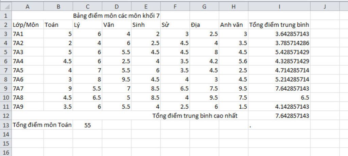This screenshot has width=348, height=156.
Task: Select the Anh văn heading cell
Action: (x=233, y=25)
